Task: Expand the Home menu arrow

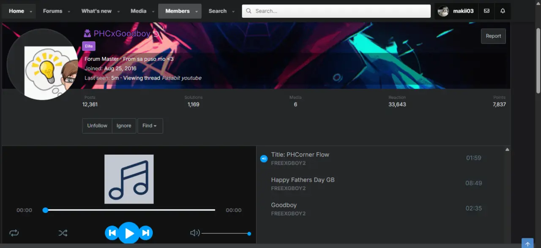Action: click(x=31, y=11)
